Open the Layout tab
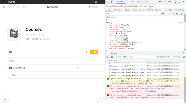The width and height of the screenshot is (186, 104). pos(128,10)
